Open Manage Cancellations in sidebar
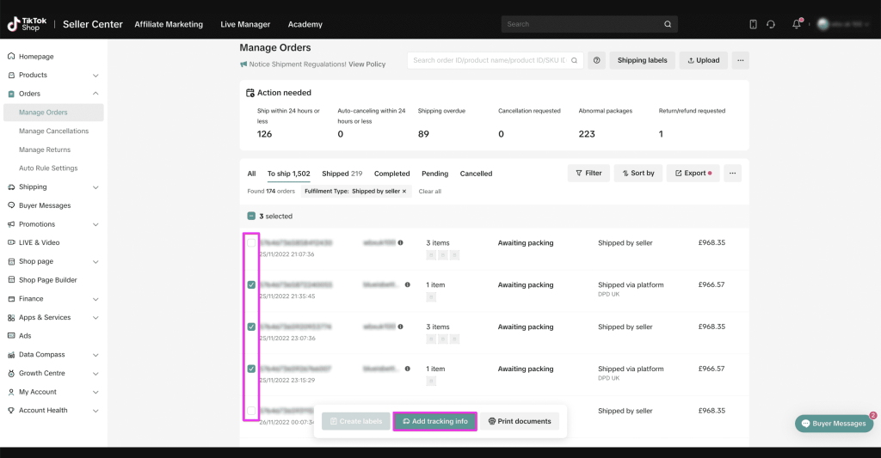 pos(53,131)
